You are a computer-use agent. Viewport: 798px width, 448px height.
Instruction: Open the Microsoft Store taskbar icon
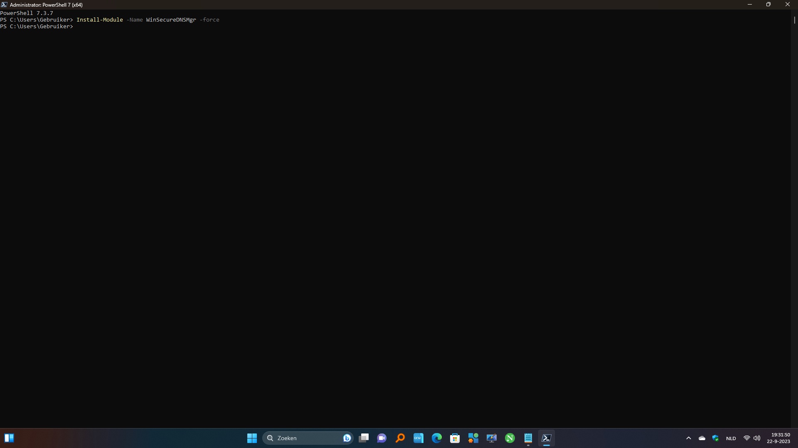[x=455, y=438]
